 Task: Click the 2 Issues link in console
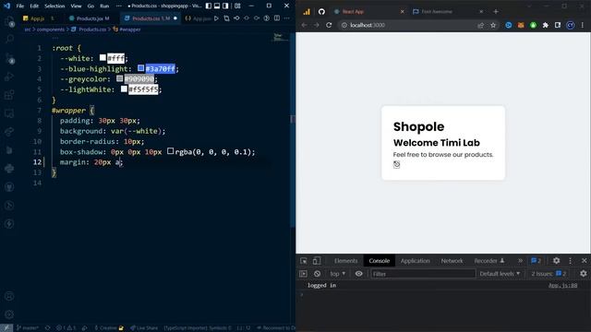pyautogui.click(x=549, y=274)
